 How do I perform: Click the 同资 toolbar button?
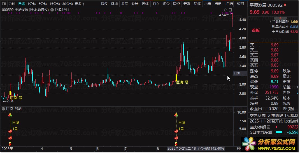(176, 4)
